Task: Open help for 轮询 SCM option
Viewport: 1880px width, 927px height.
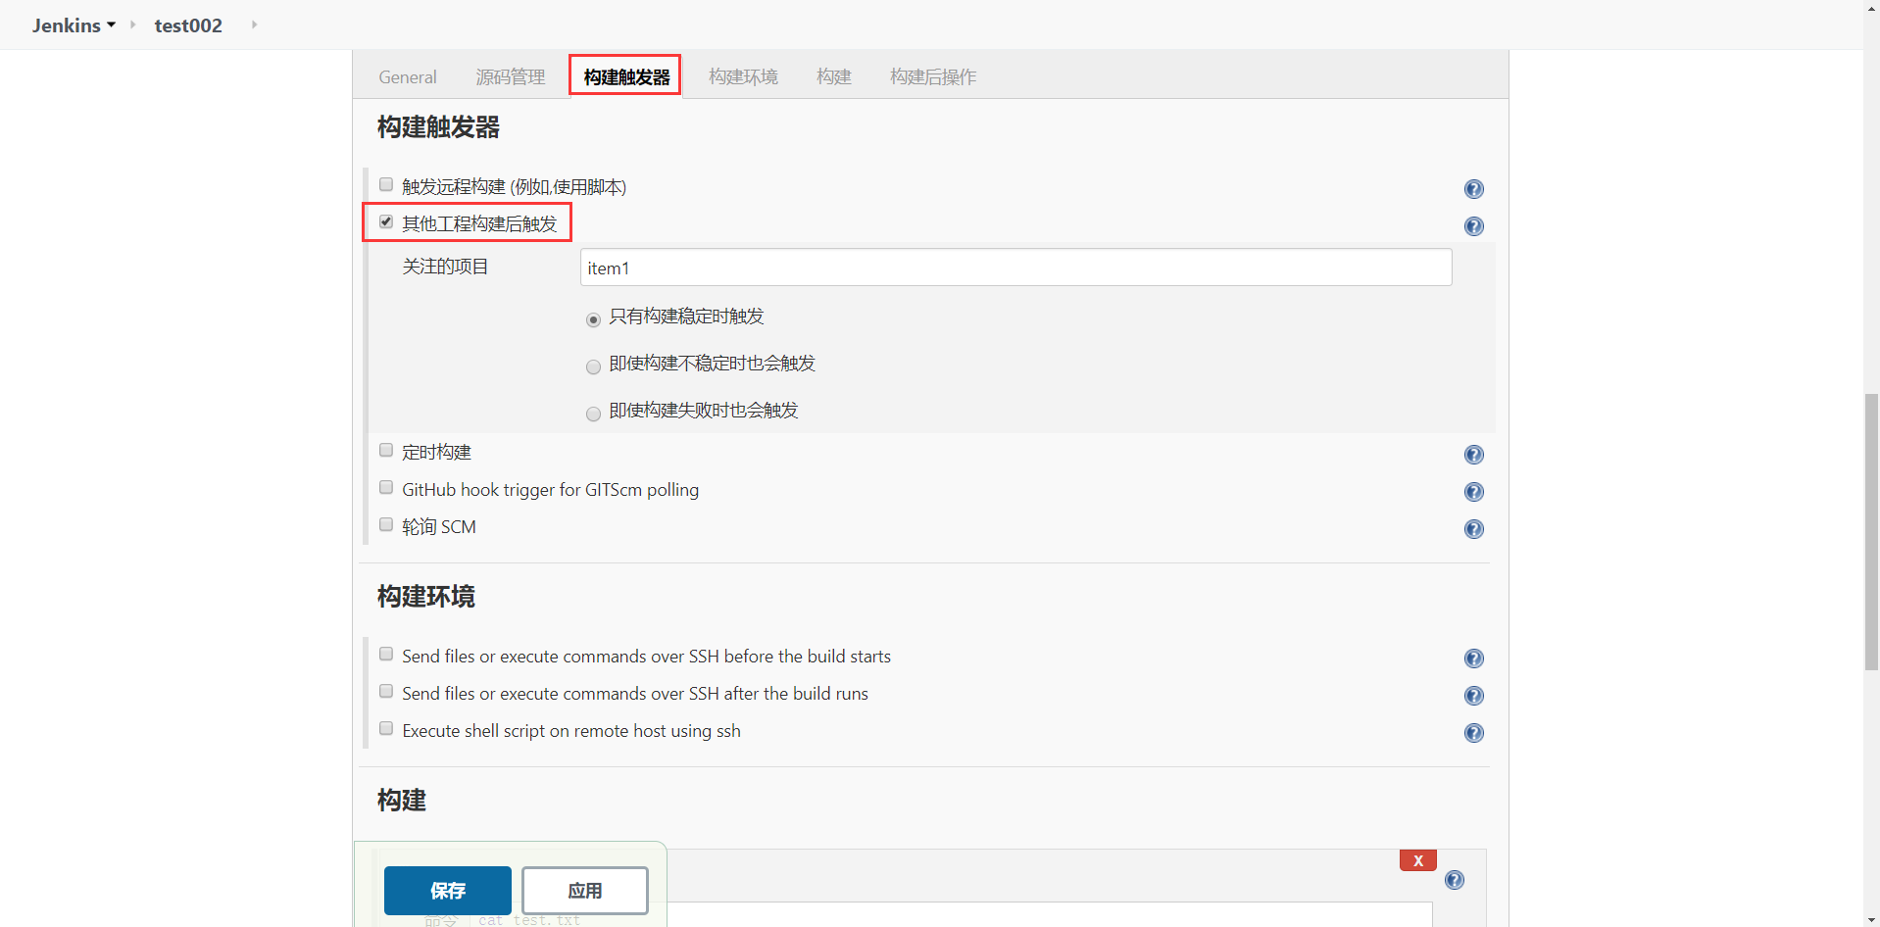Action: [x=1473, y=529]
